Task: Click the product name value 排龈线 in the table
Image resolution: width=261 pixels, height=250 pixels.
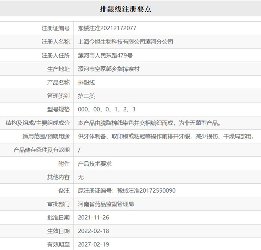Action: [x=87, y=82]
